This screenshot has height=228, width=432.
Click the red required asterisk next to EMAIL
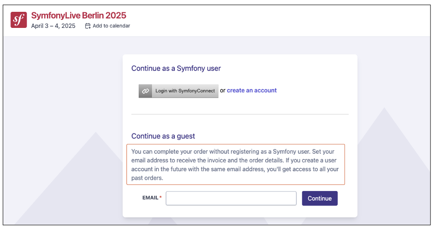[x=161, y=198]
